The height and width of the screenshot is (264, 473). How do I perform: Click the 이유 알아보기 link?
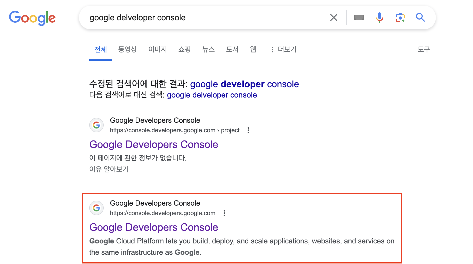click(x=109, y=169)
